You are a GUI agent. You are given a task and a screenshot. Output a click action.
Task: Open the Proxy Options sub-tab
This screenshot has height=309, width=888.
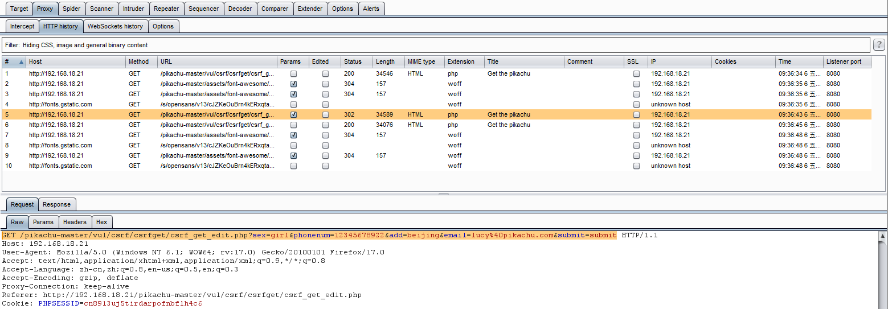pos(163,26)
